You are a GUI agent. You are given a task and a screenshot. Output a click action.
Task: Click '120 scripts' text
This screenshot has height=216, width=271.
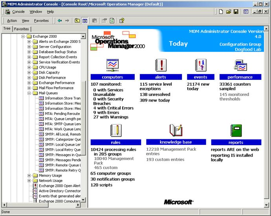(x=101, y=185)
